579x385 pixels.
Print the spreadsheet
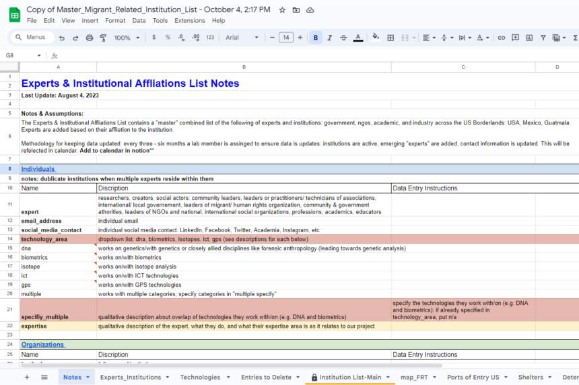pyautogui.click(x=90, y=38)
